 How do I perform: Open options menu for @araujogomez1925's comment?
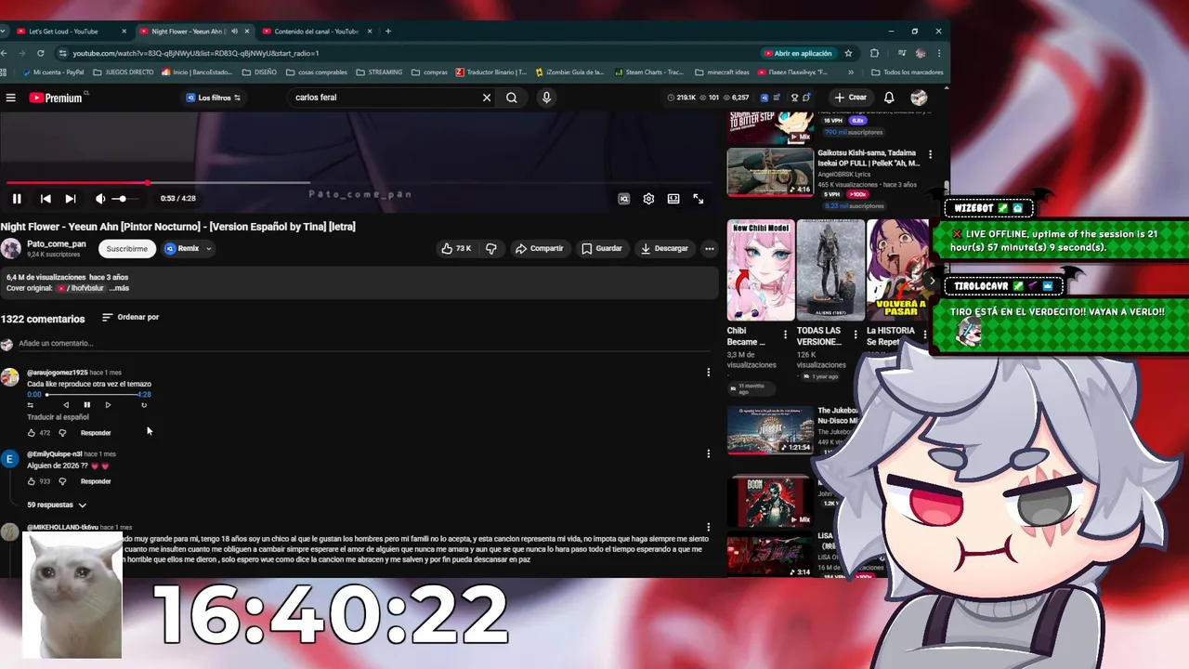pos(708,373)
